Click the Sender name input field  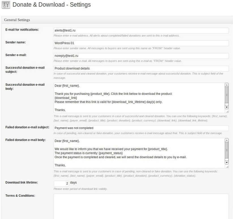click(141, 43)
